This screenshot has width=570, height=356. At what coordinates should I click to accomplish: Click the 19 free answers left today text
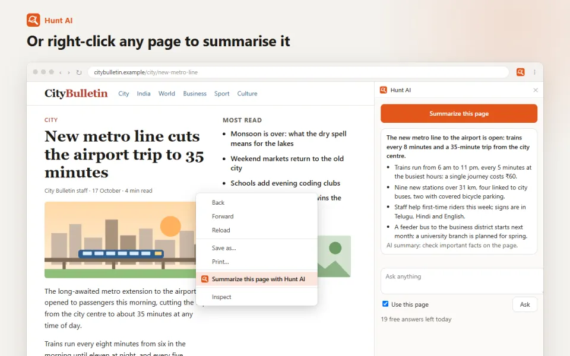[416, 319]
